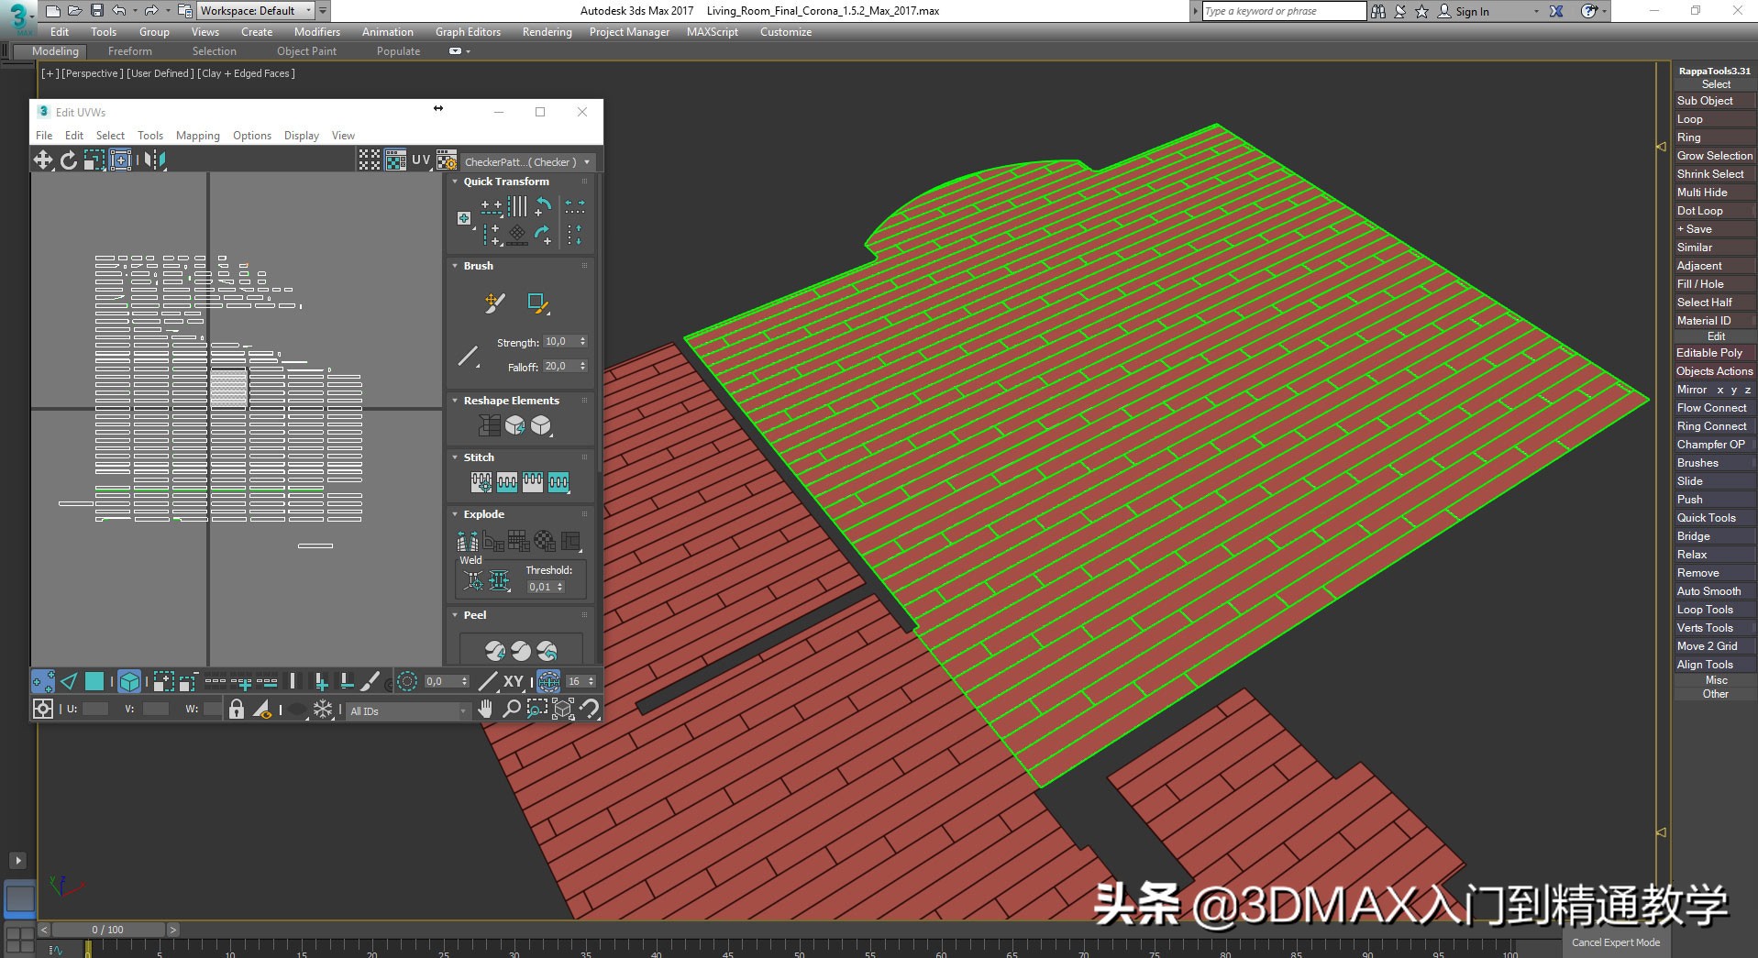This screenshot has height=958, width=1758.
Task: Toggle the Lock Selection padlock
Action: click(237, 710)
